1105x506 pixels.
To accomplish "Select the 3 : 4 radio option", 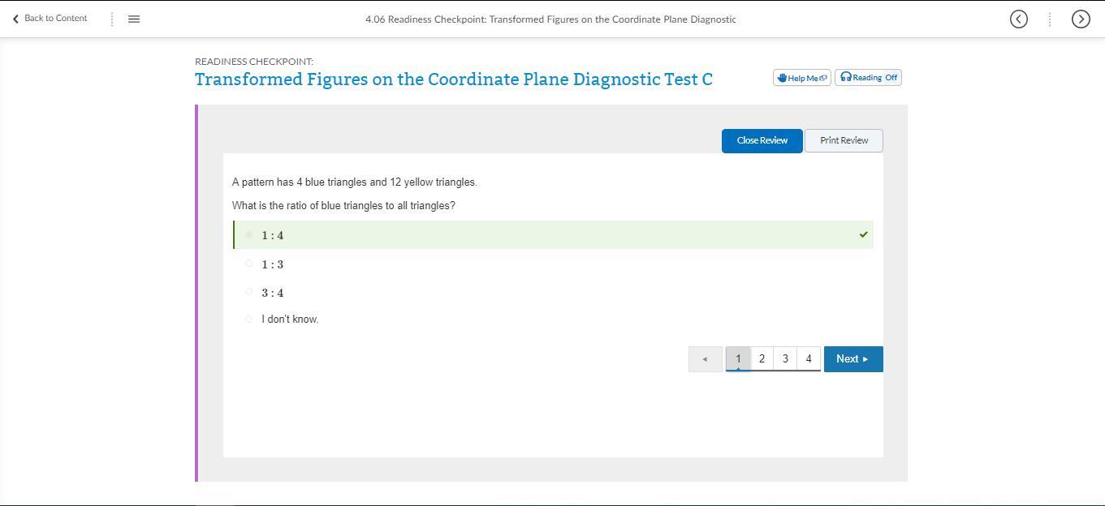I will (x=248, y=292).
